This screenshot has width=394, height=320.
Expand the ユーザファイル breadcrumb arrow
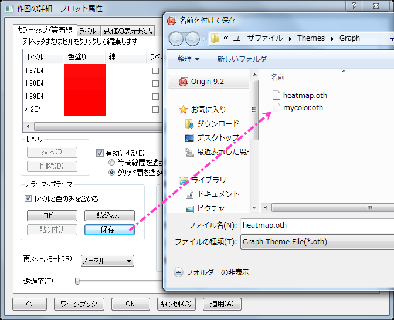tap(290, 39)
